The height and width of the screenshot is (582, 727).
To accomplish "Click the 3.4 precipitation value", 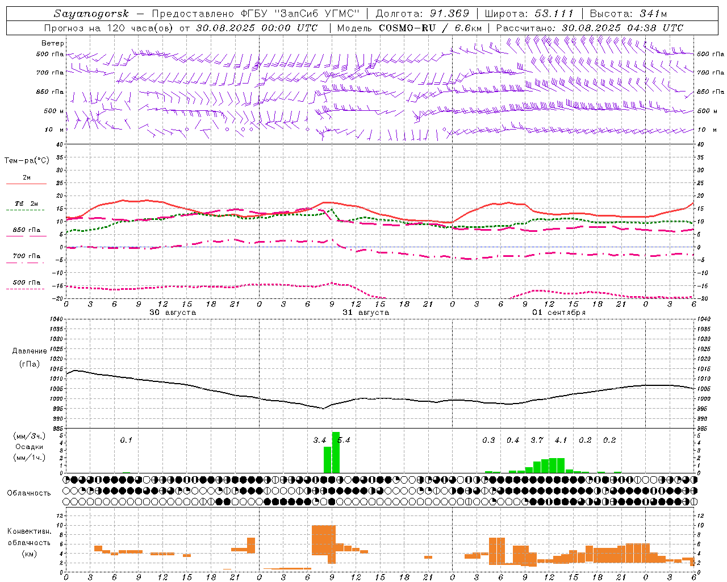I will tap(320, 440).
